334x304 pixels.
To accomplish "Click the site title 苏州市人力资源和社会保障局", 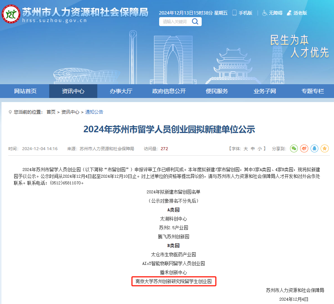I will [85, 12].
